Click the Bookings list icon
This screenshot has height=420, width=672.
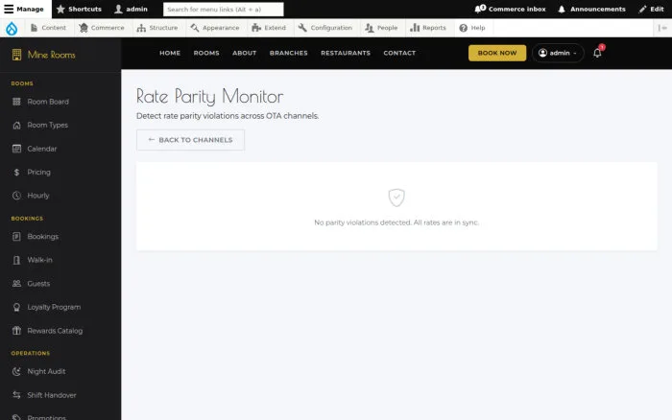(16, 236)
